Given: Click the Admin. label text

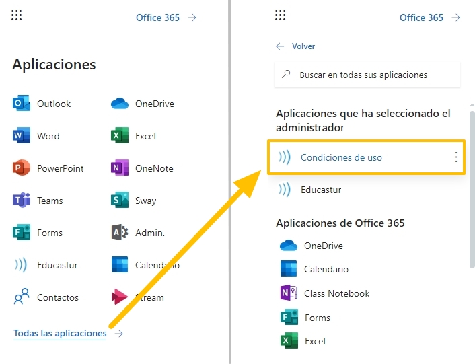Looking at the screenshot, I should [150, 233].
